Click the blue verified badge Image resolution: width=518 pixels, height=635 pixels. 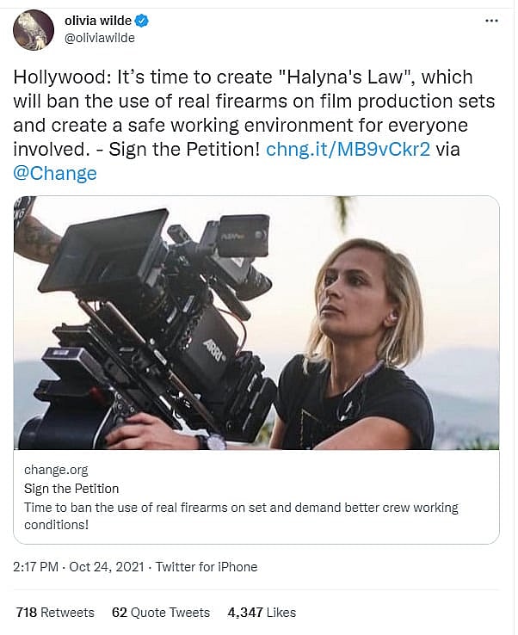pos(142,22)
